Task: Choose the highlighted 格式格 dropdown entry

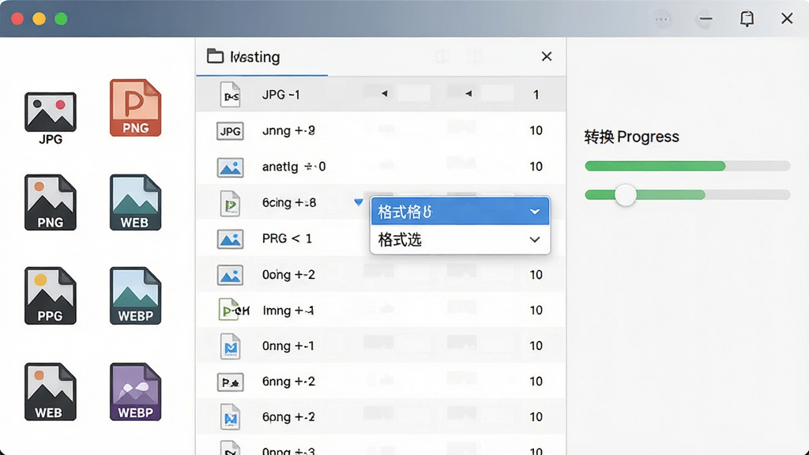Action: (460, 212)
